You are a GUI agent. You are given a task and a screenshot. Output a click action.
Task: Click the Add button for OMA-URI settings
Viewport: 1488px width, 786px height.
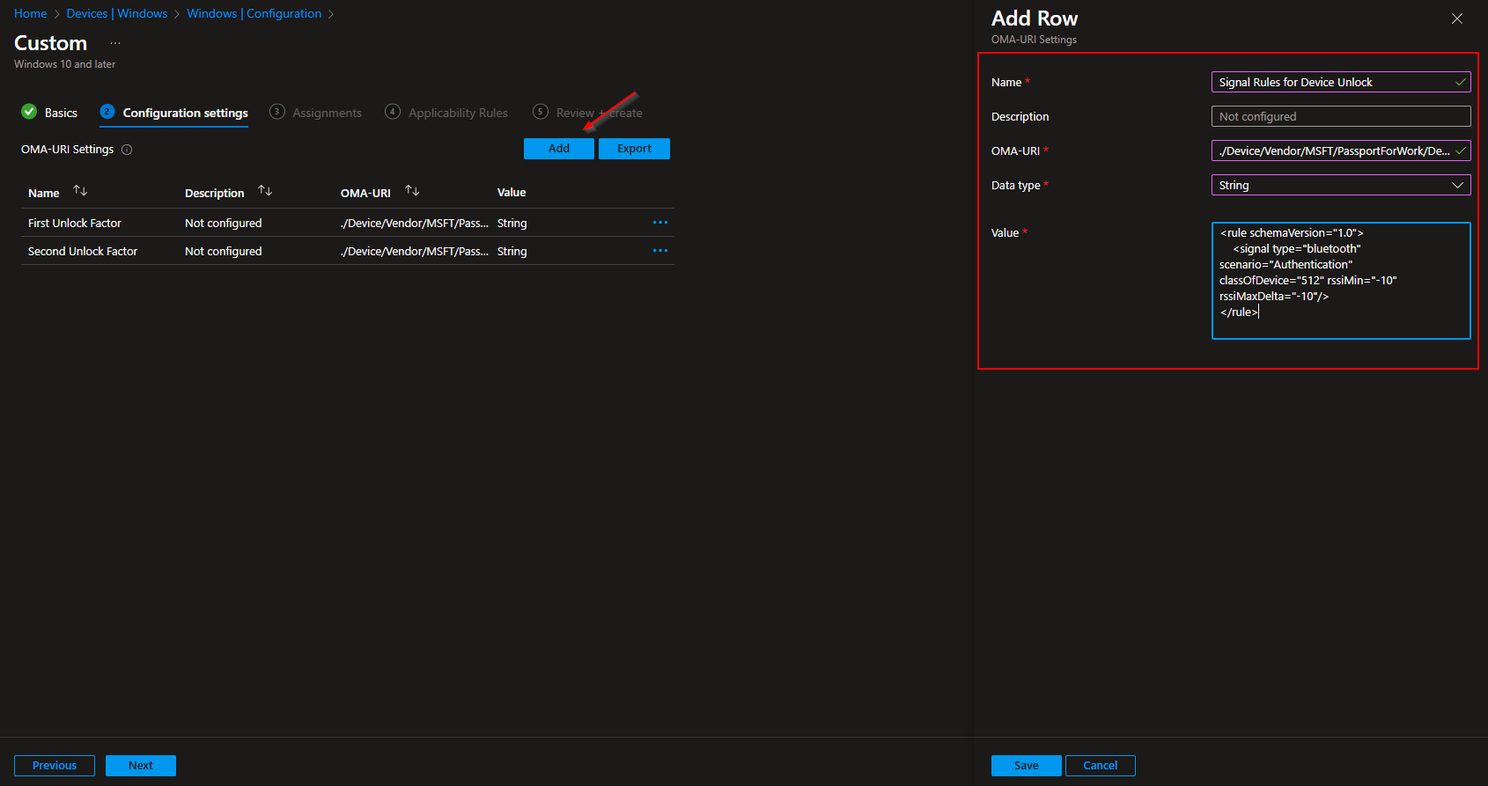coord(558,149)
